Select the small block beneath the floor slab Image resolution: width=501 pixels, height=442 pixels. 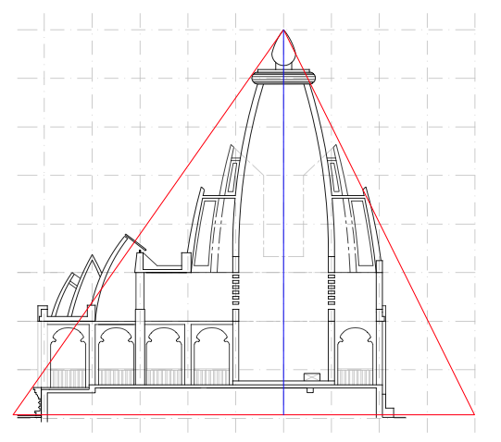click(310, 390)
